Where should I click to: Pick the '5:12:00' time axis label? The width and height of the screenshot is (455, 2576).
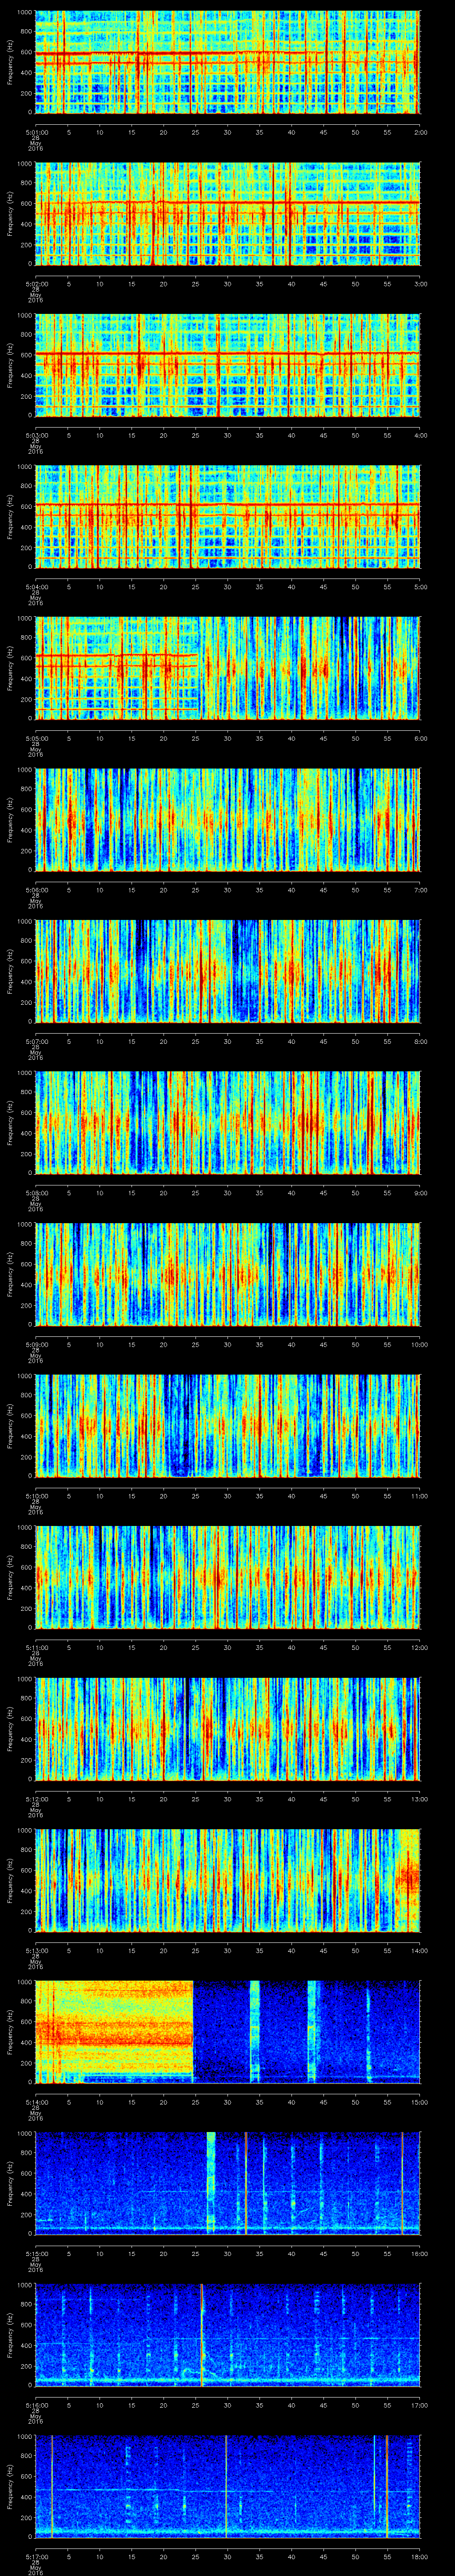pos(36,1799)
